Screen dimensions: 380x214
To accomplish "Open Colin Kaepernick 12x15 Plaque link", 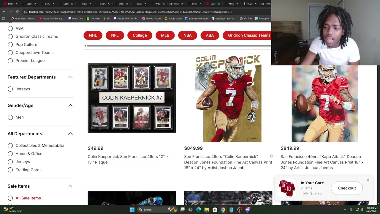I will 128,159.
